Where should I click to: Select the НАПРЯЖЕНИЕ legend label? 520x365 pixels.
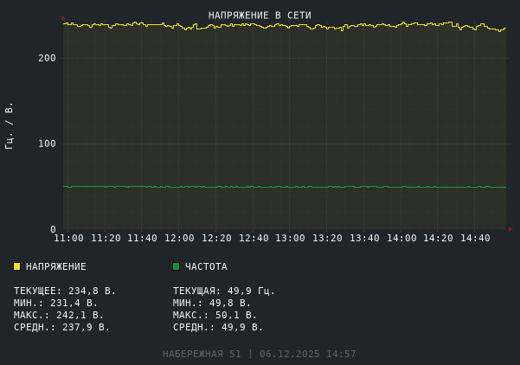(x=56, y=266)
